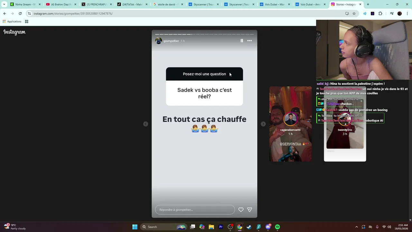Open Discord from taskbar
Screen dimensions: 412x232
click(x=268, y=227)
